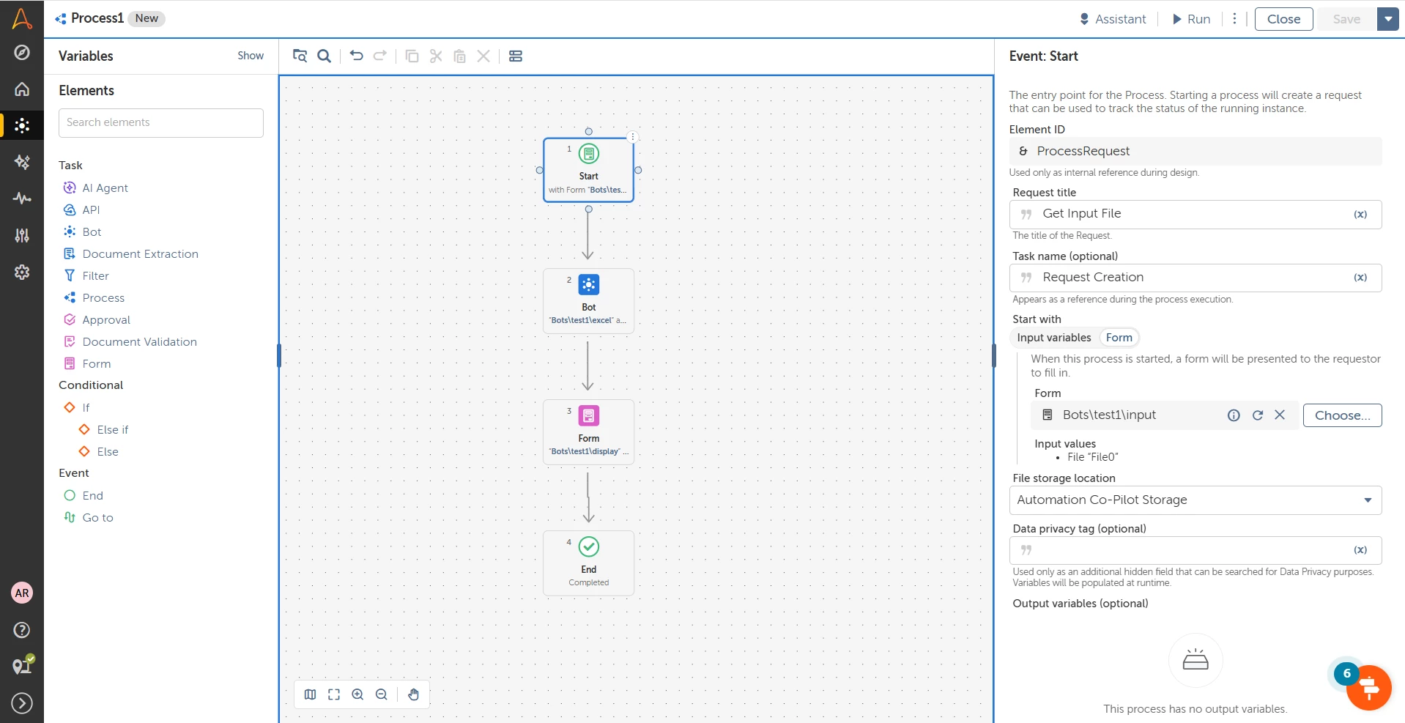Click the Paste clipboard icon
This screenshot has width=1405, height=723.
click(x=460, y=56)
